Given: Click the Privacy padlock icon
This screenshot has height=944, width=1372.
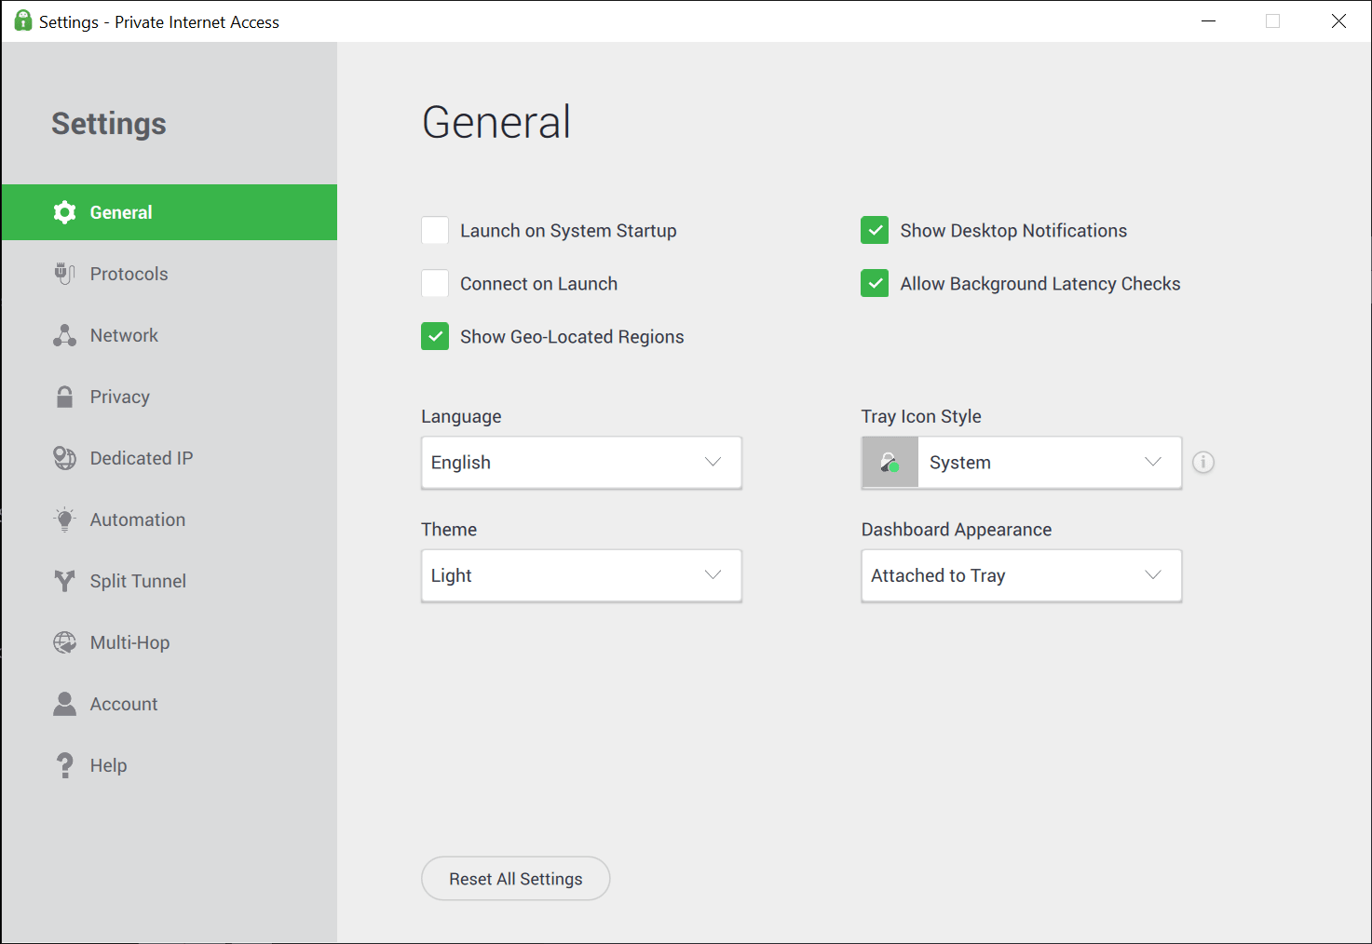Looking at the screenshot, I should point(64,397).
